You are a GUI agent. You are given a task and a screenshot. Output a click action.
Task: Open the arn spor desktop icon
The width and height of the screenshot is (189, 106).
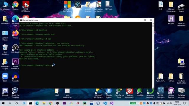pyautogui.click(x=171, y=20)
